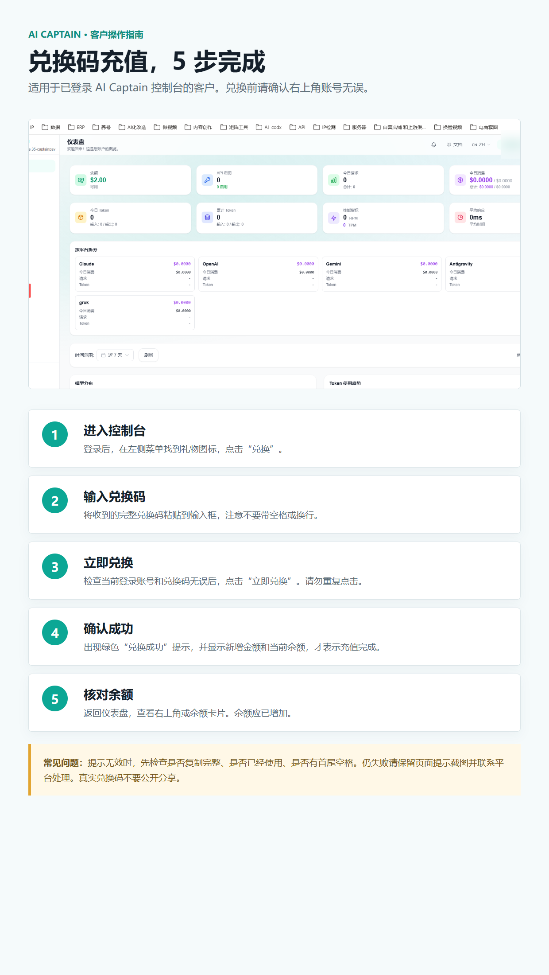This screenshot has width=549, height=975.
Task: Click the 今日请求 bar chart icon
Action: [x=334, y=180]
